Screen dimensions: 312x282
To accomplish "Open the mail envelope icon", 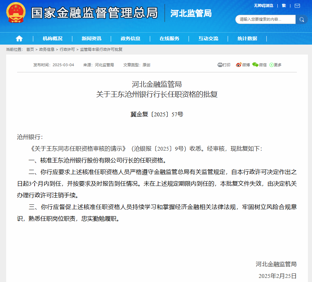I will pyautogui.click(x=297, y=5).
